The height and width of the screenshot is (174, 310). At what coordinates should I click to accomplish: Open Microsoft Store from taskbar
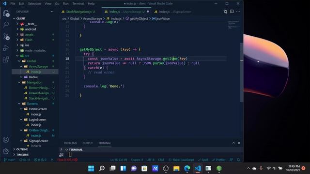144,168
